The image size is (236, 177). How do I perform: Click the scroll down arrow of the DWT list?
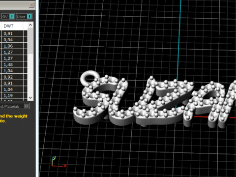[30, 97]
